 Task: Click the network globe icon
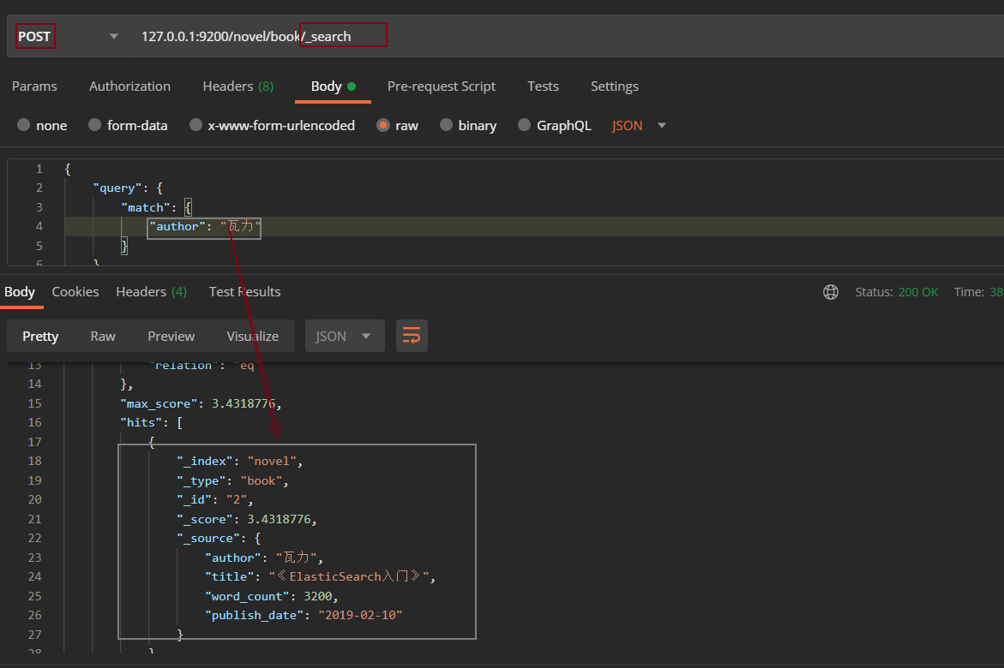(x=830, y=292)
